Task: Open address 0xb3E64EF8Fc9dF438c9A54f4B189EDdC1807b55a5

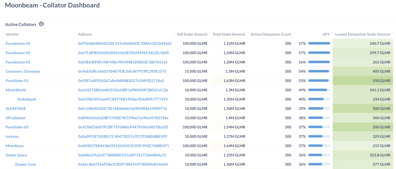Action: click(x=123, y=62)
